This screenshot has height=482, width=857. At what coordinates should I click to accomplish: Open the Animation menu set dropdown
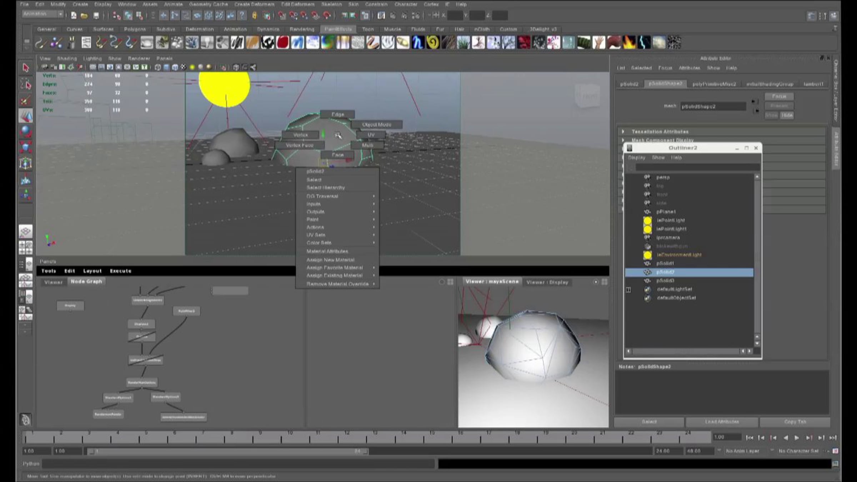pos(43,14)
